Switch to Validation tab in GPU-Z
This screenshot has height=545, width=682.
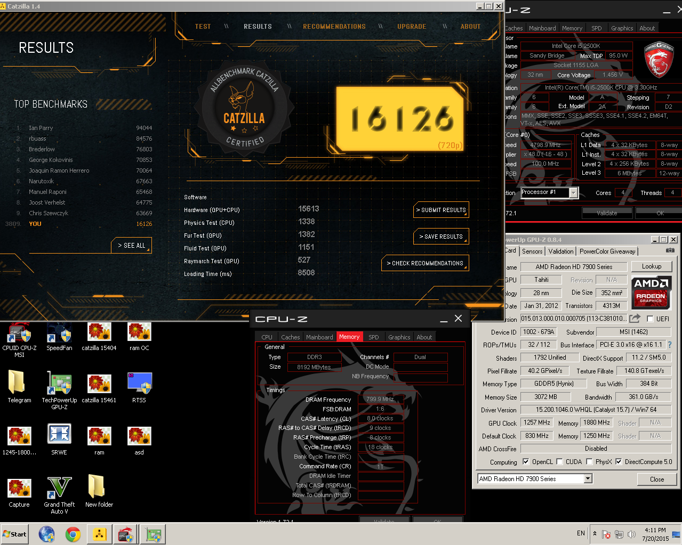pyautogui.click(x=561, y=251)
